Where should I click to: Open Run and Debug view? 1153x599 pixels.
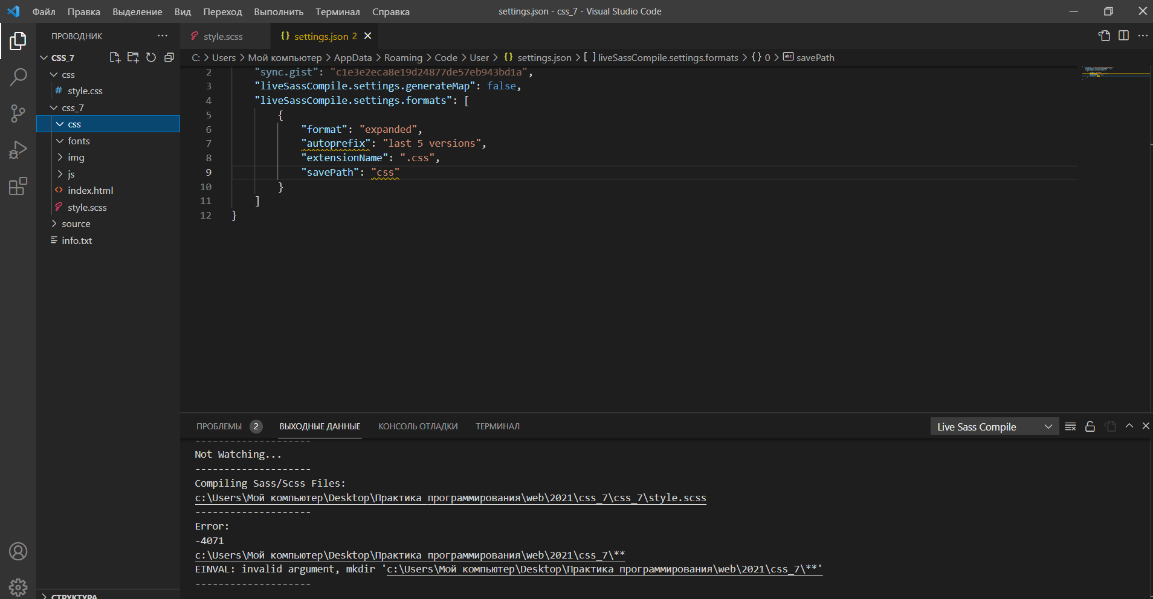pyautogui.click(x=18, y=150)
